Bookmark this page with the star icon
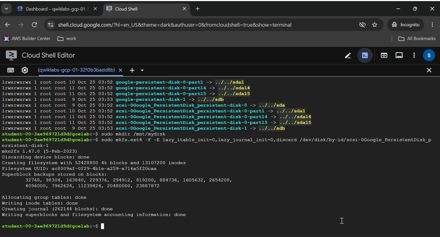440x237 pixels. [x=375, y=25]
